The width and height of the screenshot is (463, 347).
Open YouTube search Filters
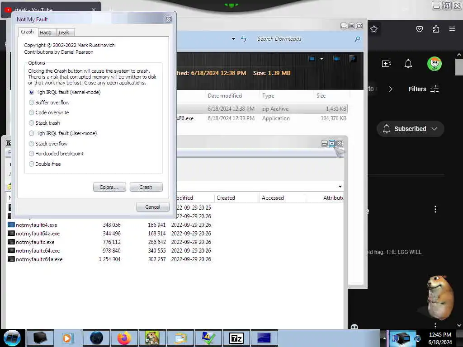click(x=423, y=89)
